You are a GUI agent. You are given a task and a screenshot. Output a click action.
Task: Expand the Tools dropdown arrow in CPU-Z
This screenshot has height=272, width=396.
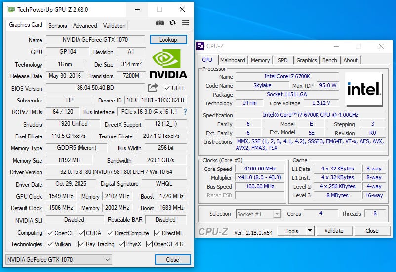pyautogui.click(x=310, y=231)
